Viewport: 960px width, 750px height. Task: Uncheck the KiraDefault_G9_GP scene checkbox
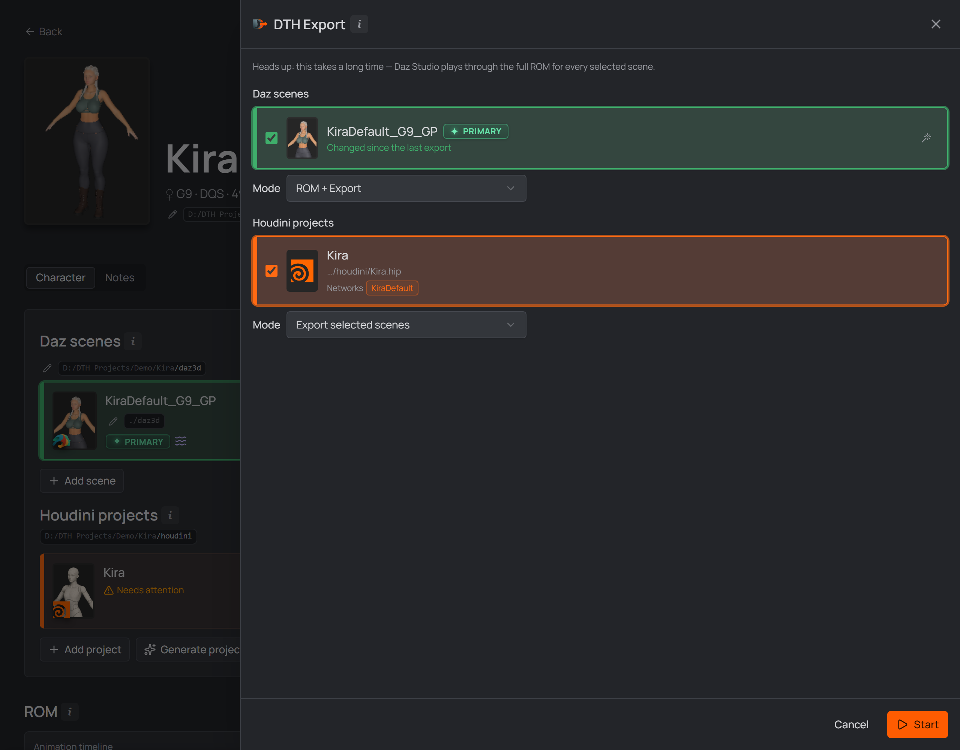pos(271,138)
